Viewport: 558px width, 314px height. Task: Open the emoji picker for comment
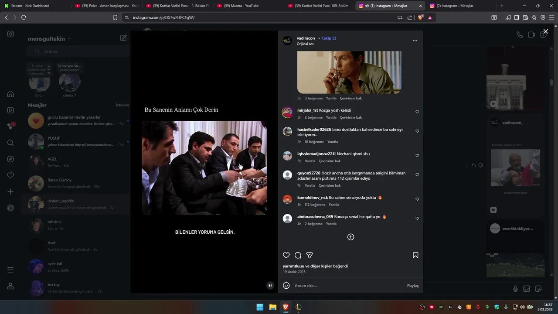click(286, 286)
